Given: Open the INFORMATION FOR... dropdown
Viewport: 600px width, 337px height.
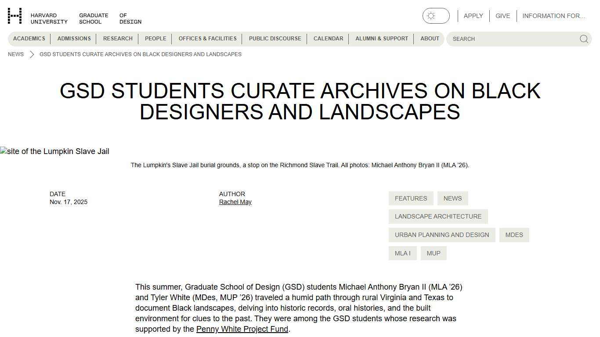Looking at the screenshot, I should [554, 15].
